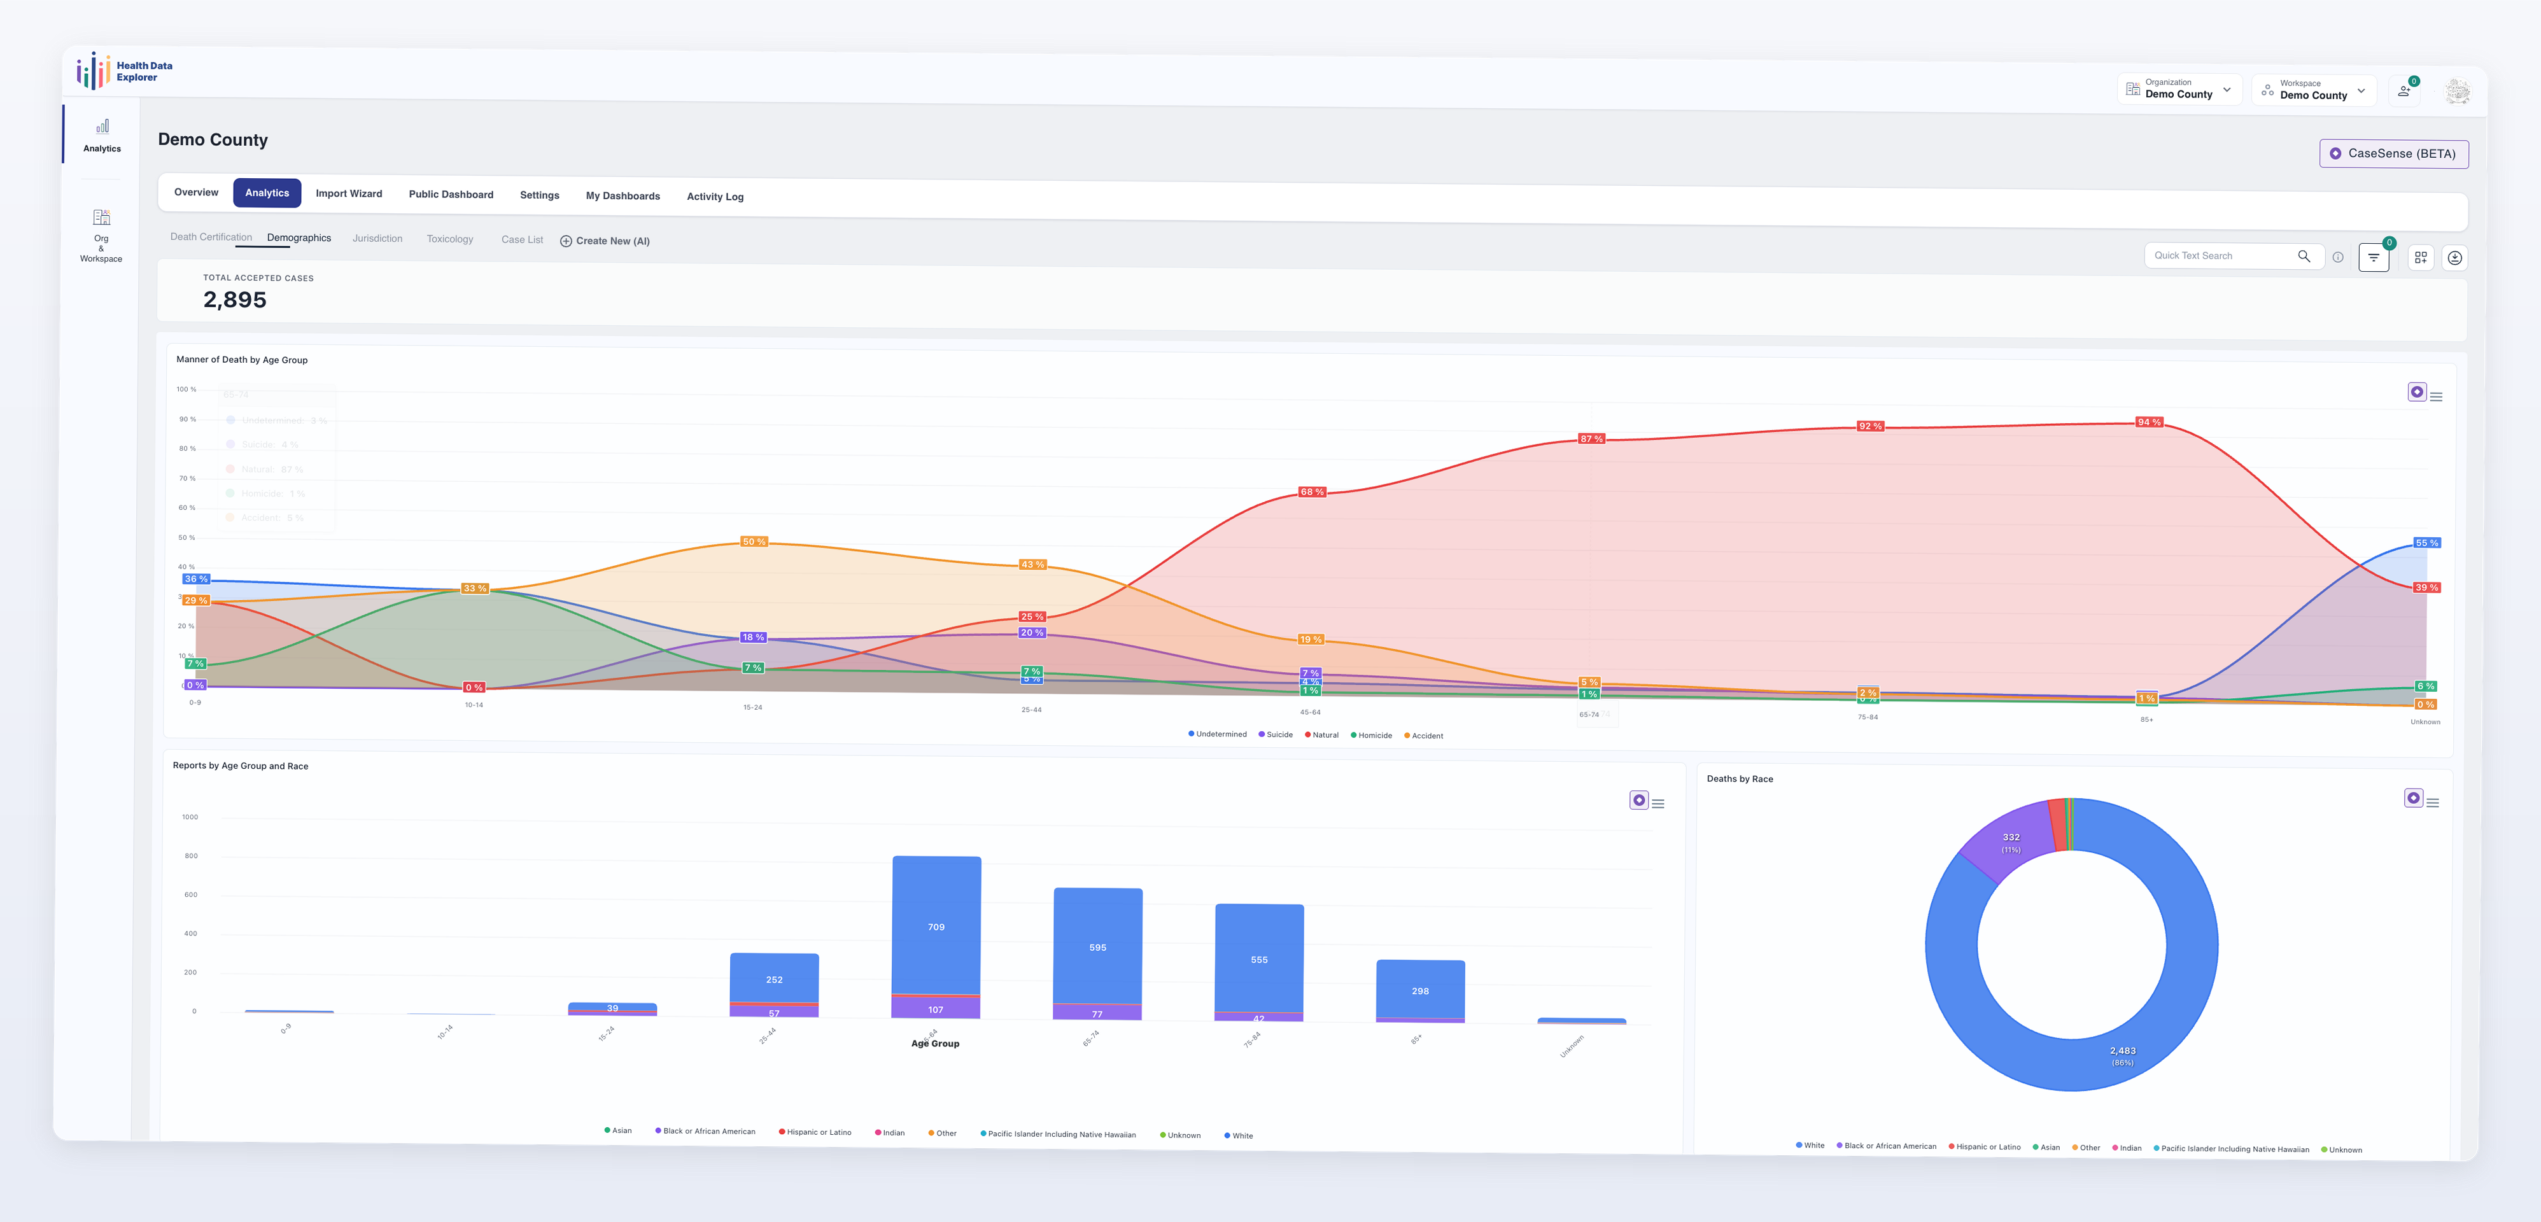Toggle Undetermined series in line chart legend

[1217, 734]
